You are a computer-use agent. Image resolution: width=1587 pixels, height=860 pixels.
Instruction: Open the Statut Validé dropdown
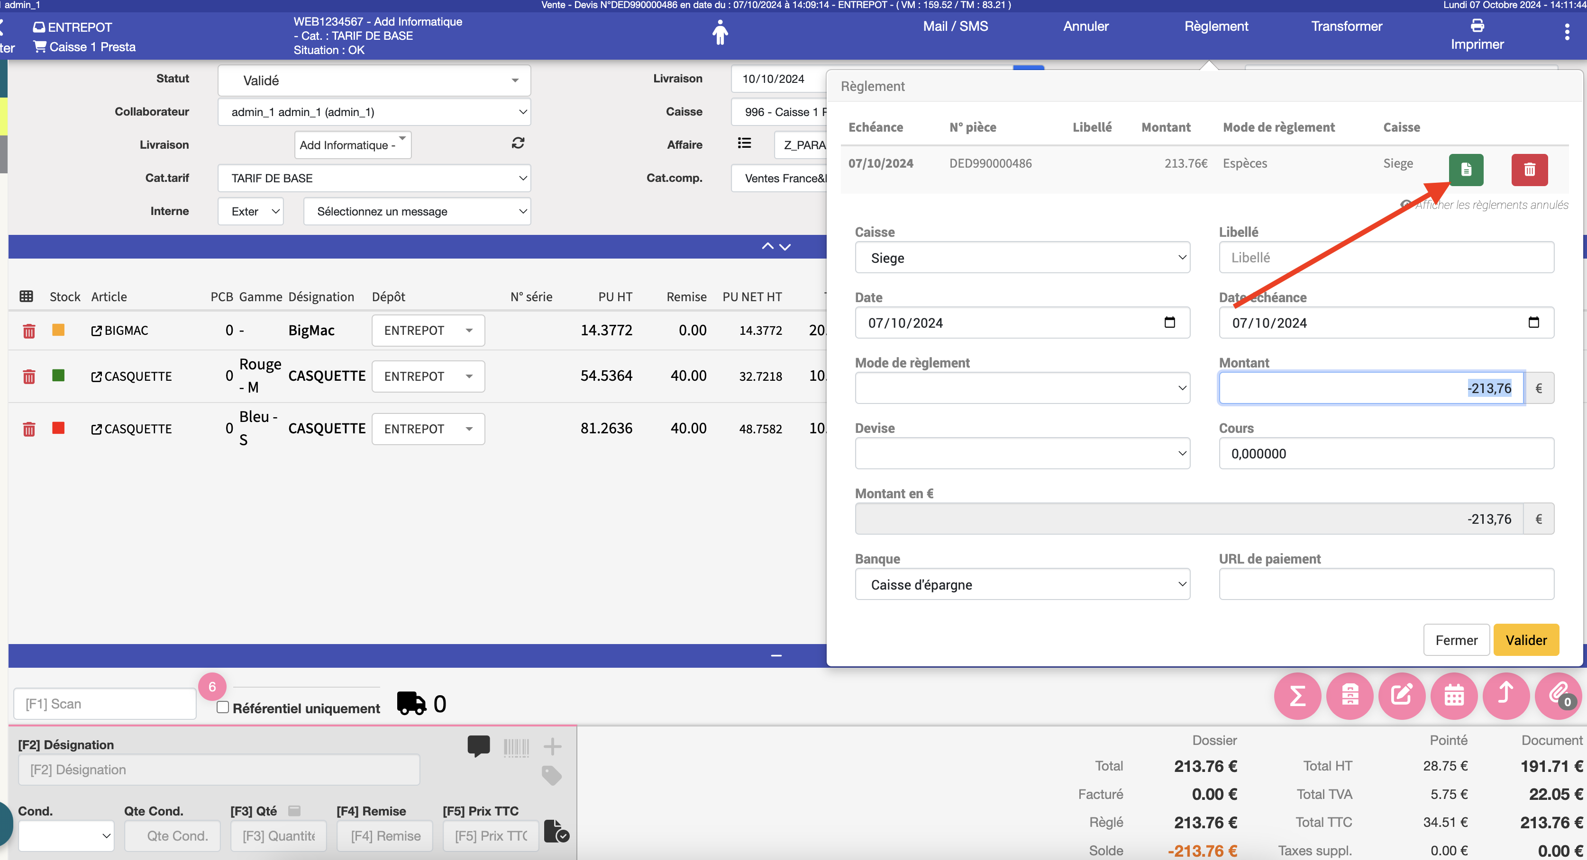[x=374, y=81]
